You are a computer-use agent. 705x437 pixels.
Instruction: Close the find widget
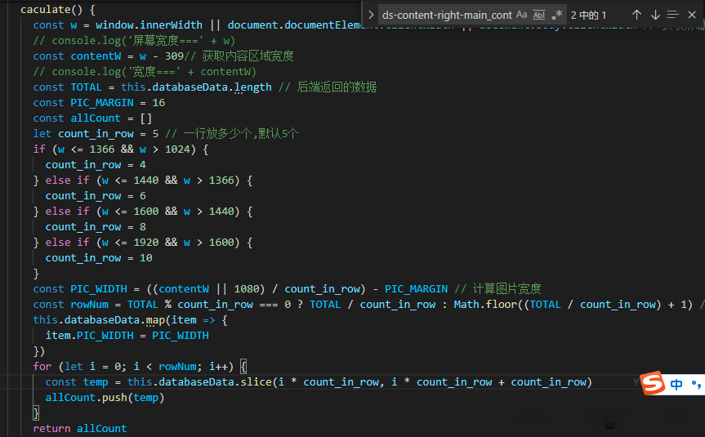pos(692,15)
